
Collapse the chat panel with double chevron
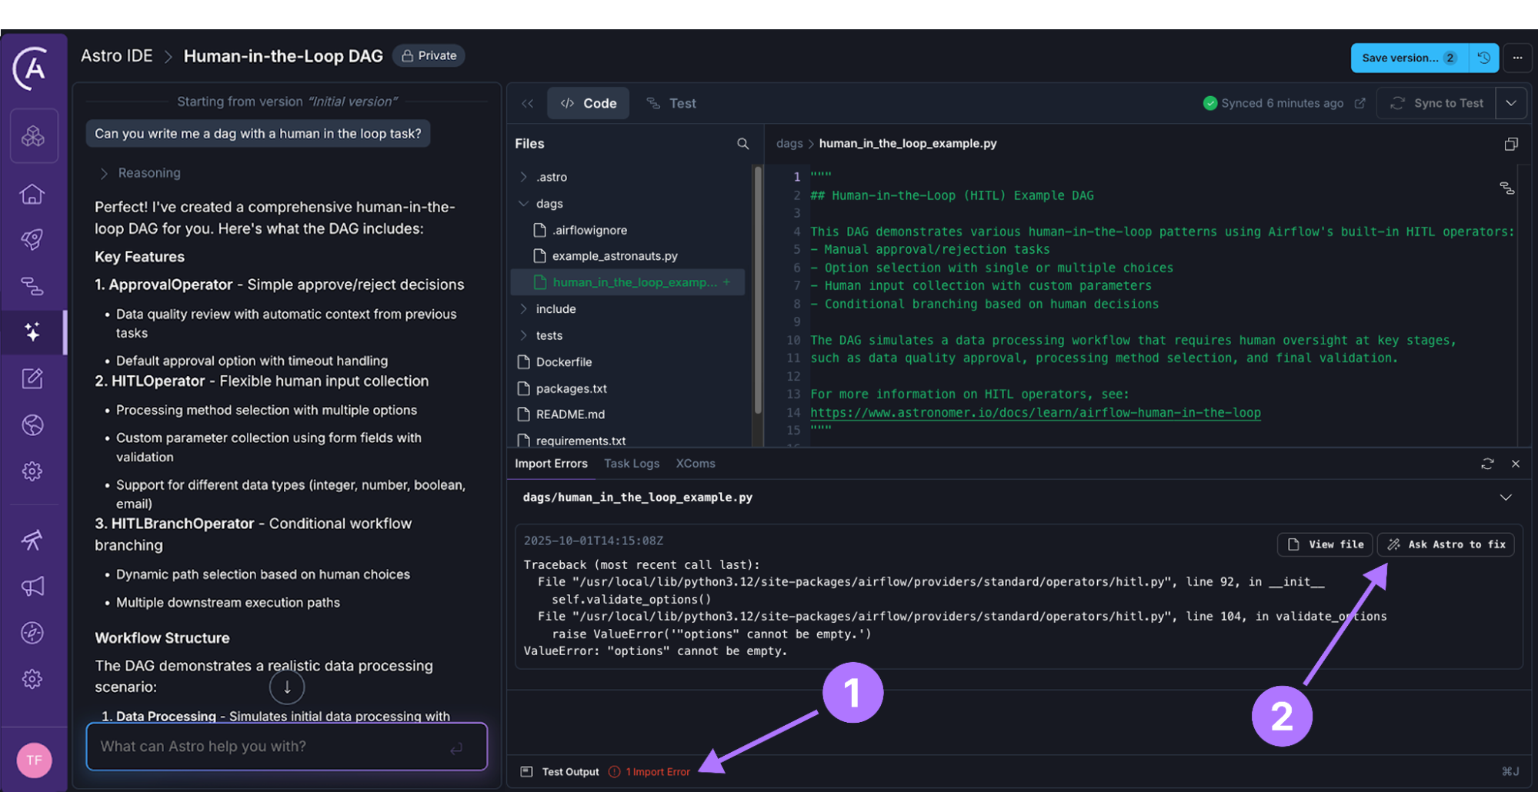(x=527, y=103)
